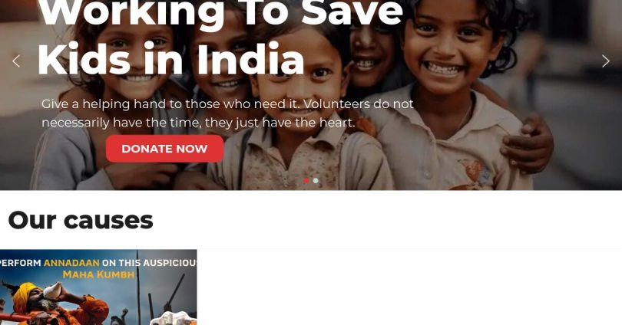
Task: Advance to the next hero slide arrow
Action: click(605, 61)
